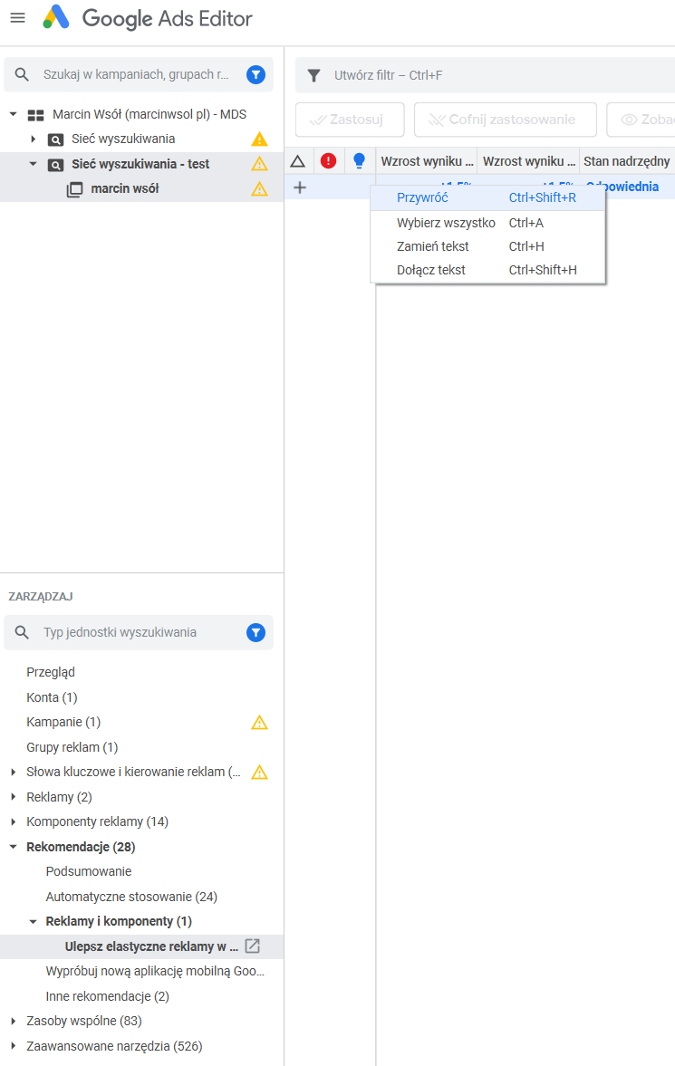Select Grupy reklam (1)
The height and width of the screenshot is (1066, 675).
(72, 747)
